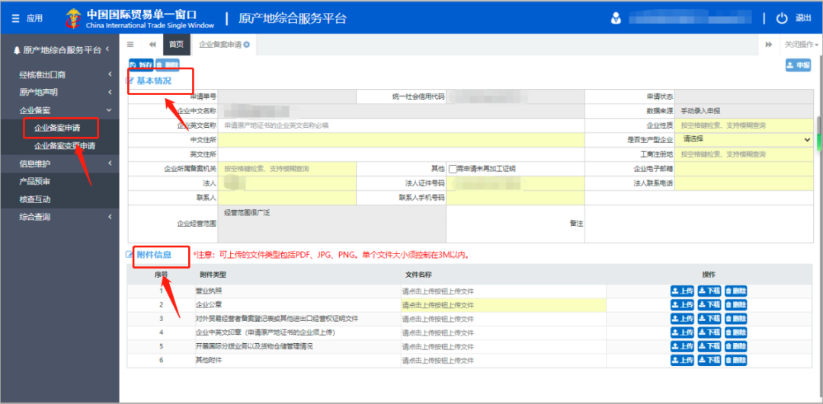Delete file for 营业执照 row
Image resolution: width=823 pixels, height=404 pixels.
point(736,291)
